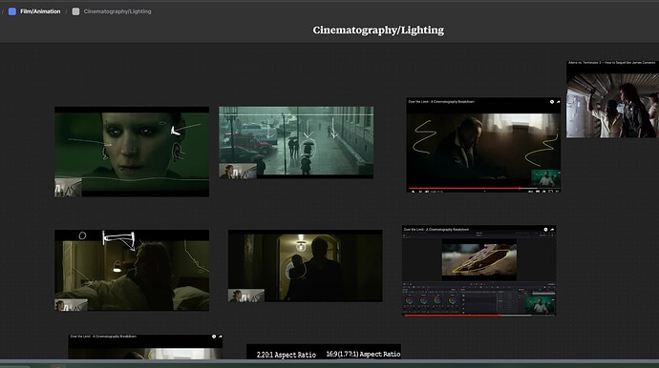Select the rainy street with umbrellas image
Screen dimensions: 659x368
tap(296, 143)
